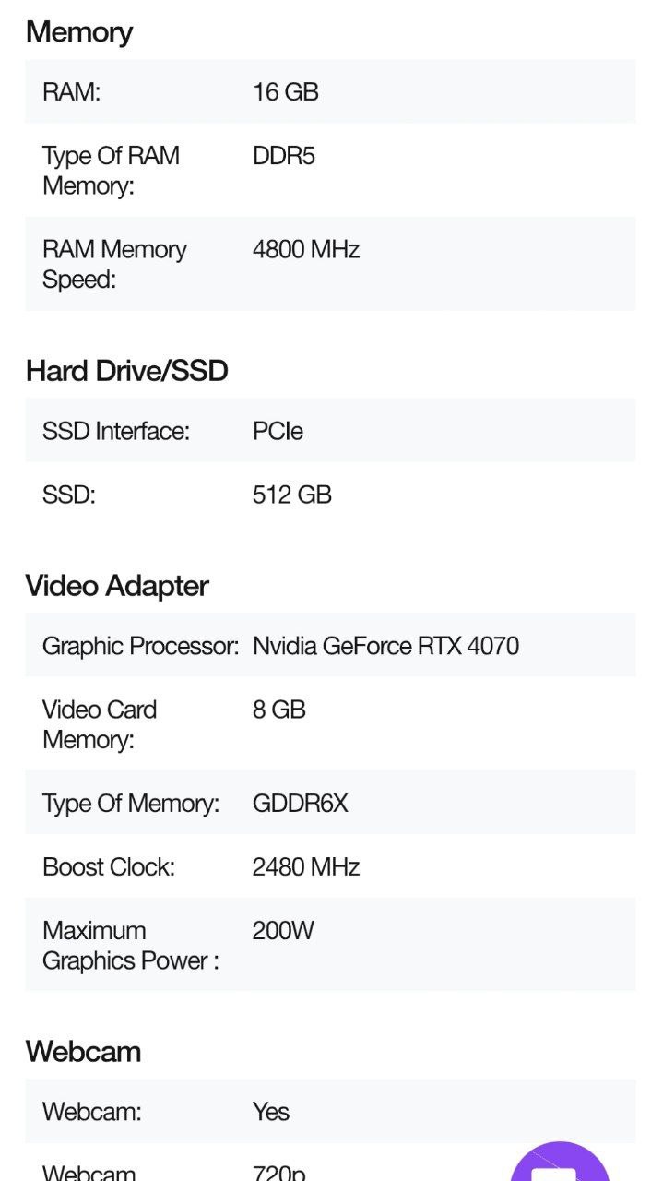Image resolution: width=651 pixels, height=1181 pixels.
Task: Click the Hard Drive/SSD heading
Action: coord(127,371)
